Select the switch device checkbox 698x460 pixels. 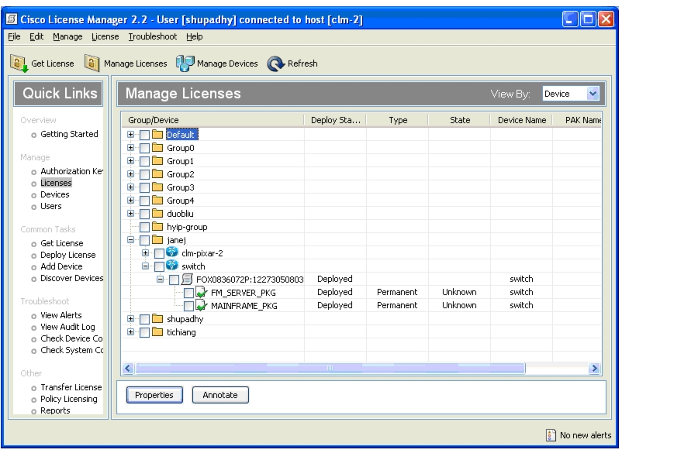[x=159, y=266]
